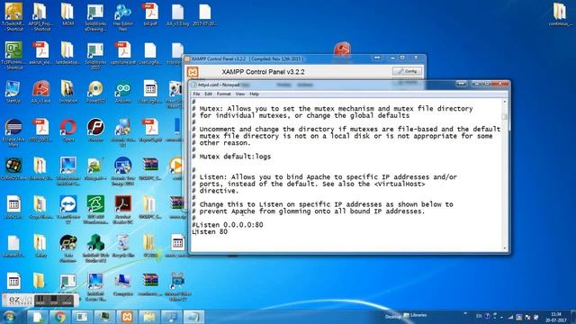Click the XAMPP icon in the taskbar
This screenshot has width=576, height=324.
(x=127, y=317)
